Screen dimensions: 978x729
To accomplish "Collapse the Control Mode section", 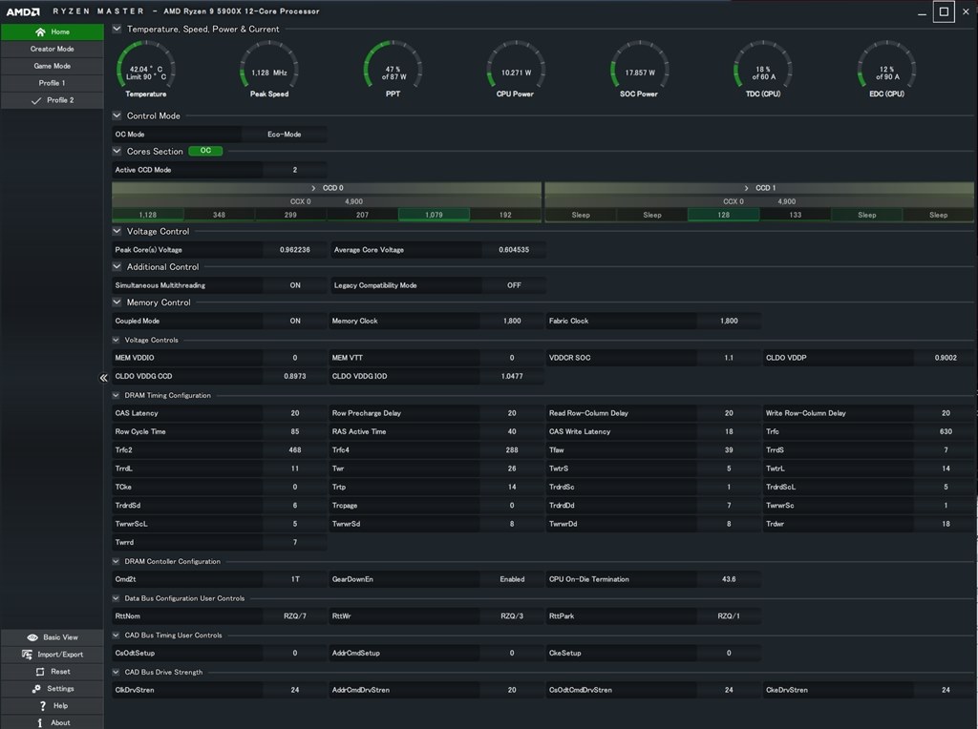I will pos(117,115).
